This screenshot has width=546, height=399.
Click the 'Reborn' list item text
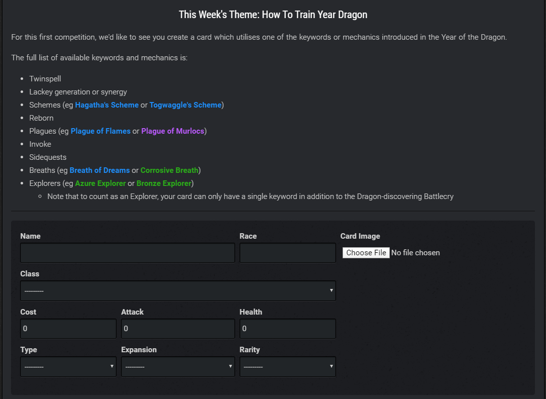(41, 118)
